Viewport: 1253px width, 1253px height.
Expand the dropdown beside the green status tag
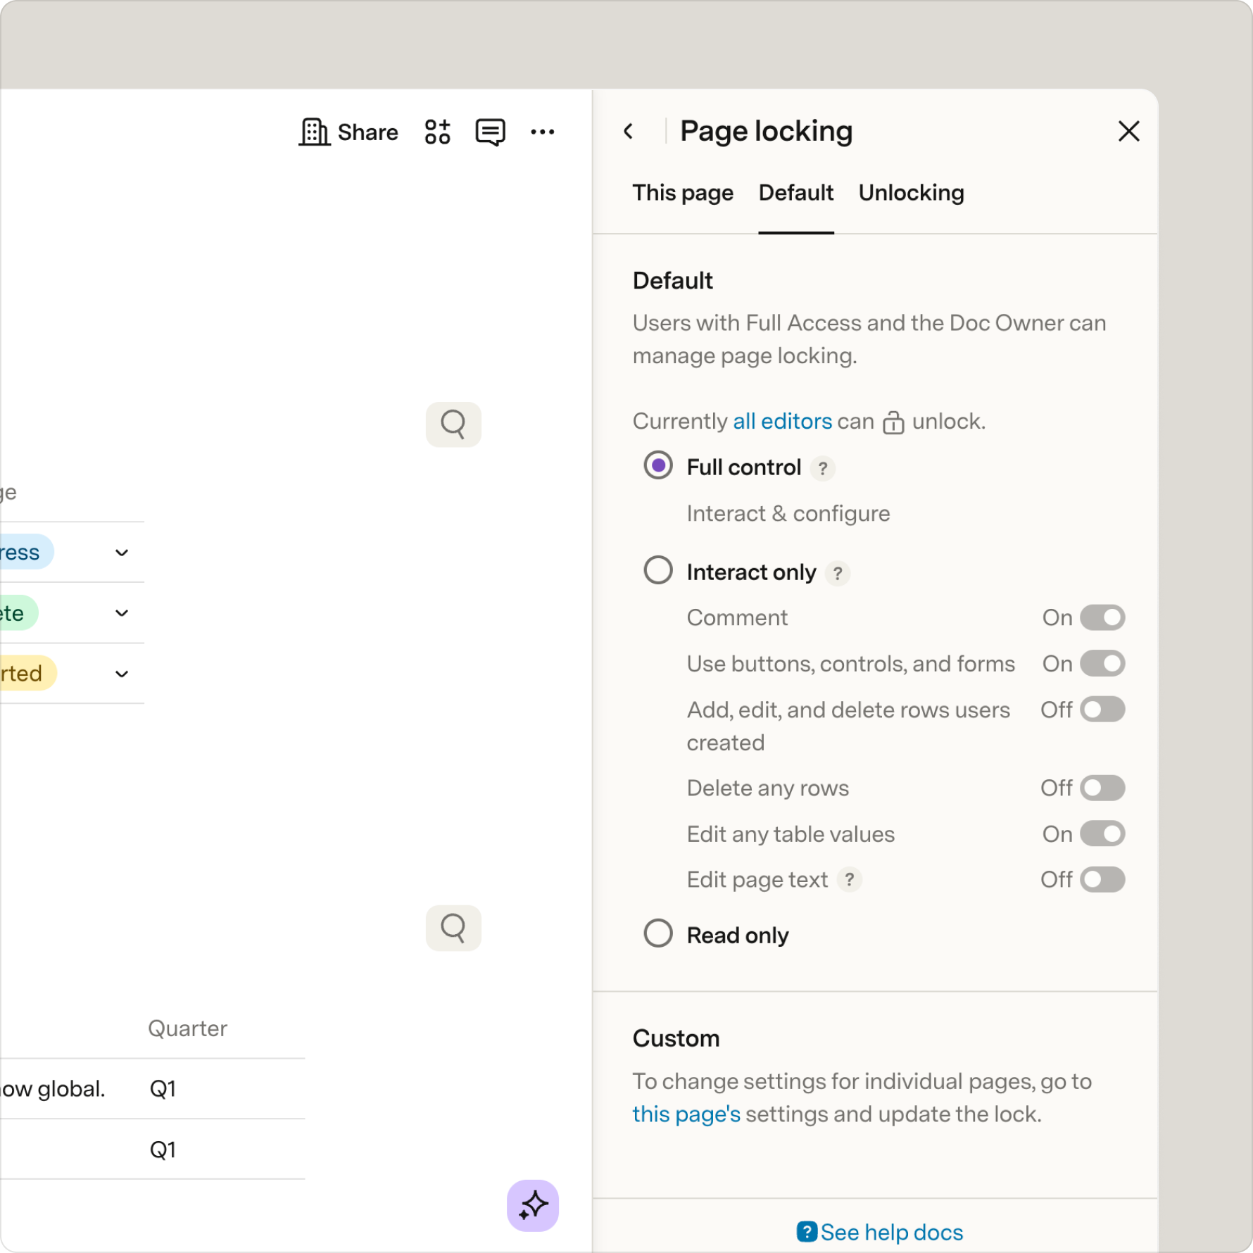(122, 613)
